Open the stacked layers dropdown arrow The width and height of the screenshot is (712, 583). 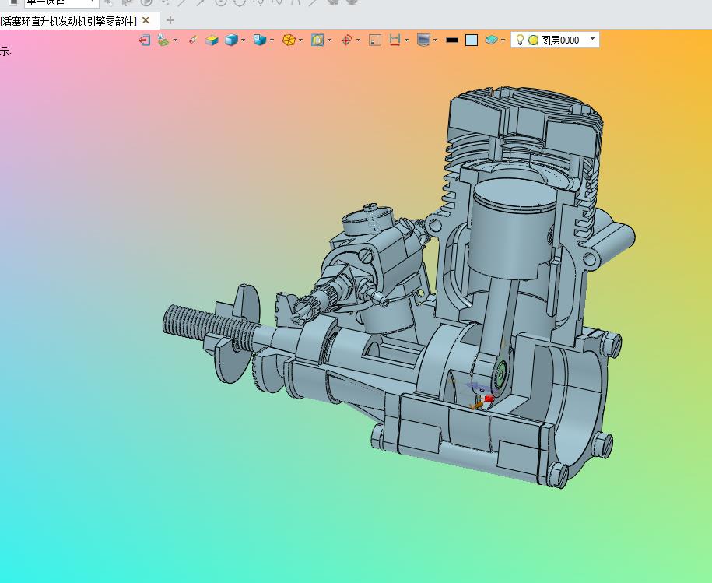pos(503,40)
